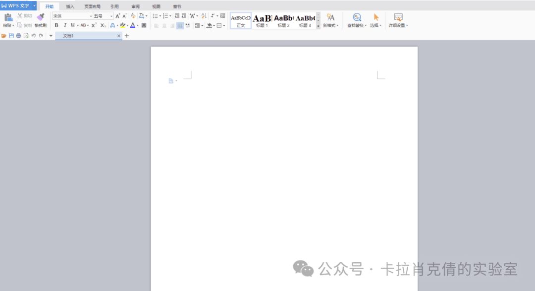Open the font size 五号 dropdown
535x291 pixels.
111,16
